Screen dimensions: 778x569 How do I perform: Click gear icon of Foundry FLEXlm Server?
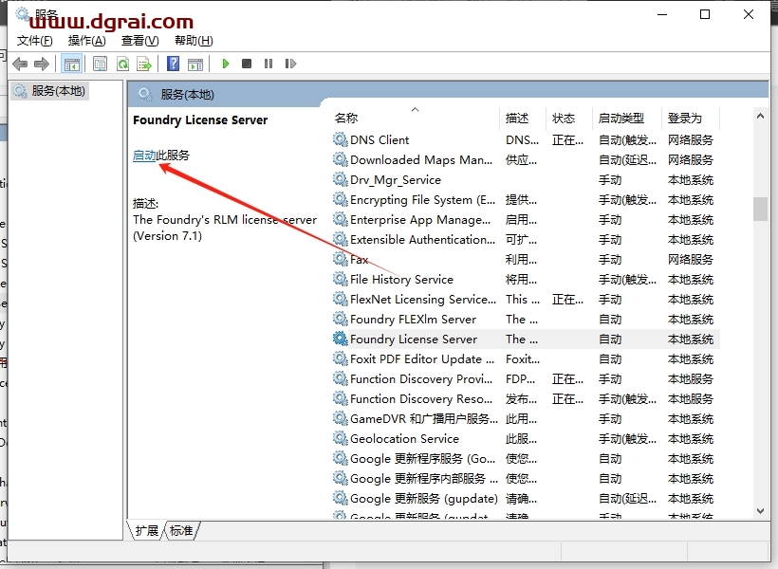[340, 319]
